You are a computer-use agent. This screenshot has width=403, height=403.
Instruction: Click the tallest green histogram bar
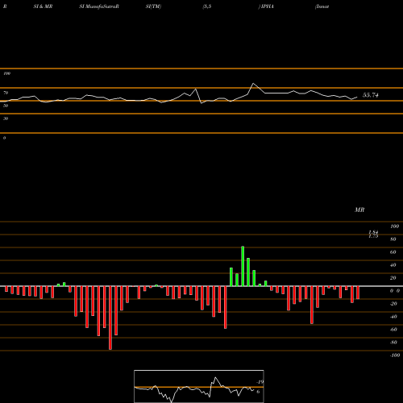243,266
